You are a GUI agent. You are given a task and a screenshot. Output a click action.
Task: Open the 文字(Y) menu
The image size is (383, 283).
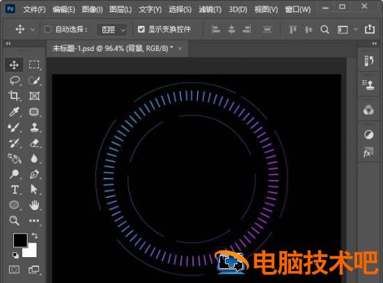click(x=150, y=10)
